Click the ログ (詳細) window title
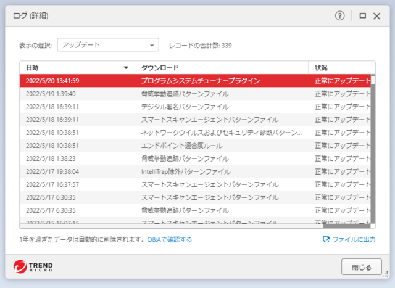395x288 pixels. tap(31, 15)
